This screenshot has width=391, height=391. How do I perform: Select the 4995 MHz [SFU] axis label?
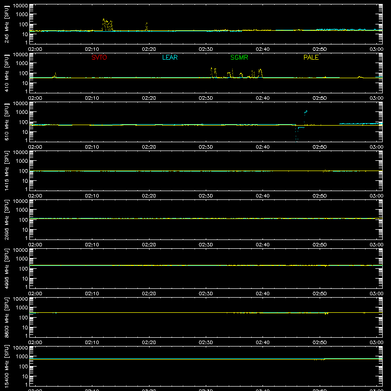(x=6, y=268)
